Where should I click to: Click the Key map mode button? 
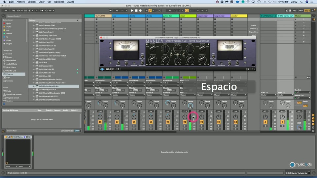pyautogui.click(x=294, y=11)
